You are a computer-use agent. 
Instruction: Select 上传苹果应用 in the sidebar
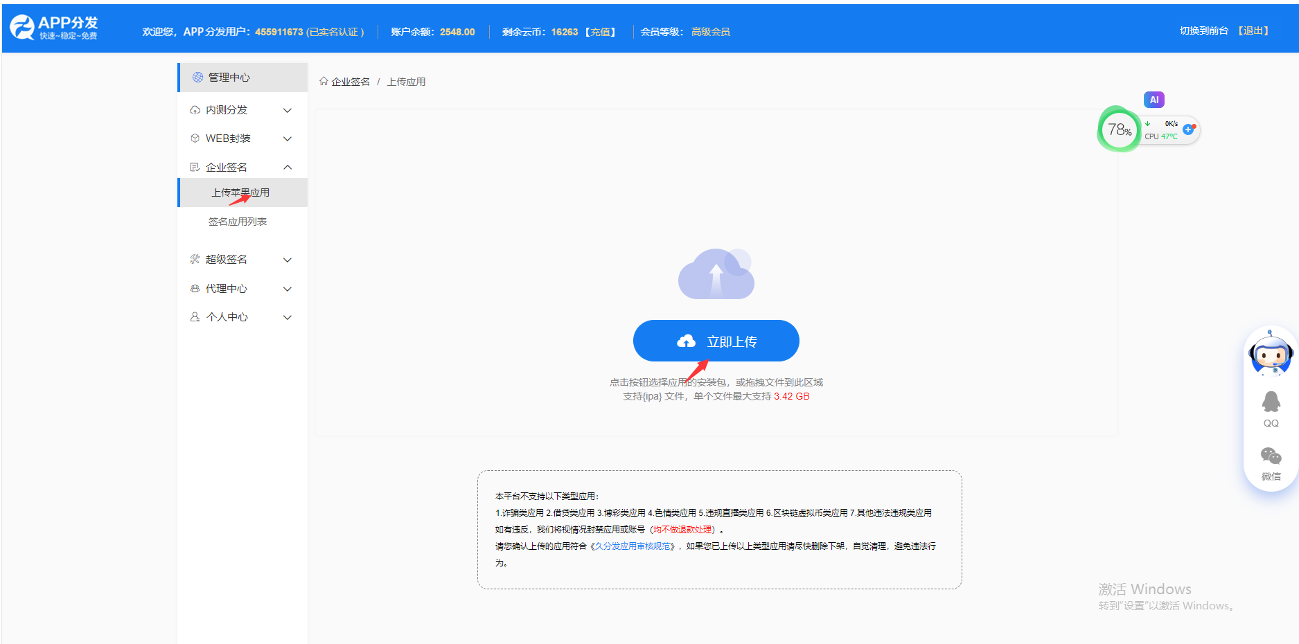tap(240, 193)
